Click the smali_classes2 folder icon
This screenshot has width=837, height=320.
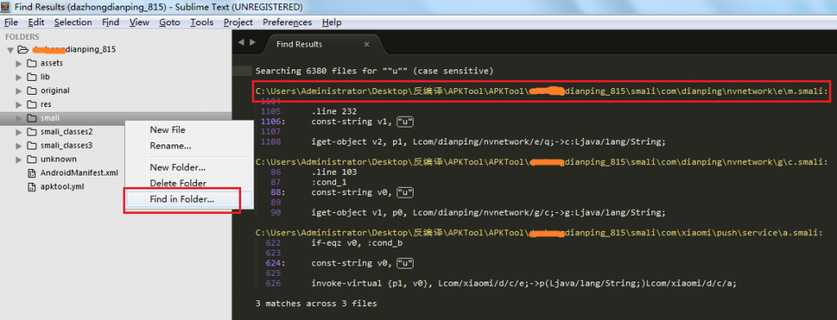pos(32,131)
